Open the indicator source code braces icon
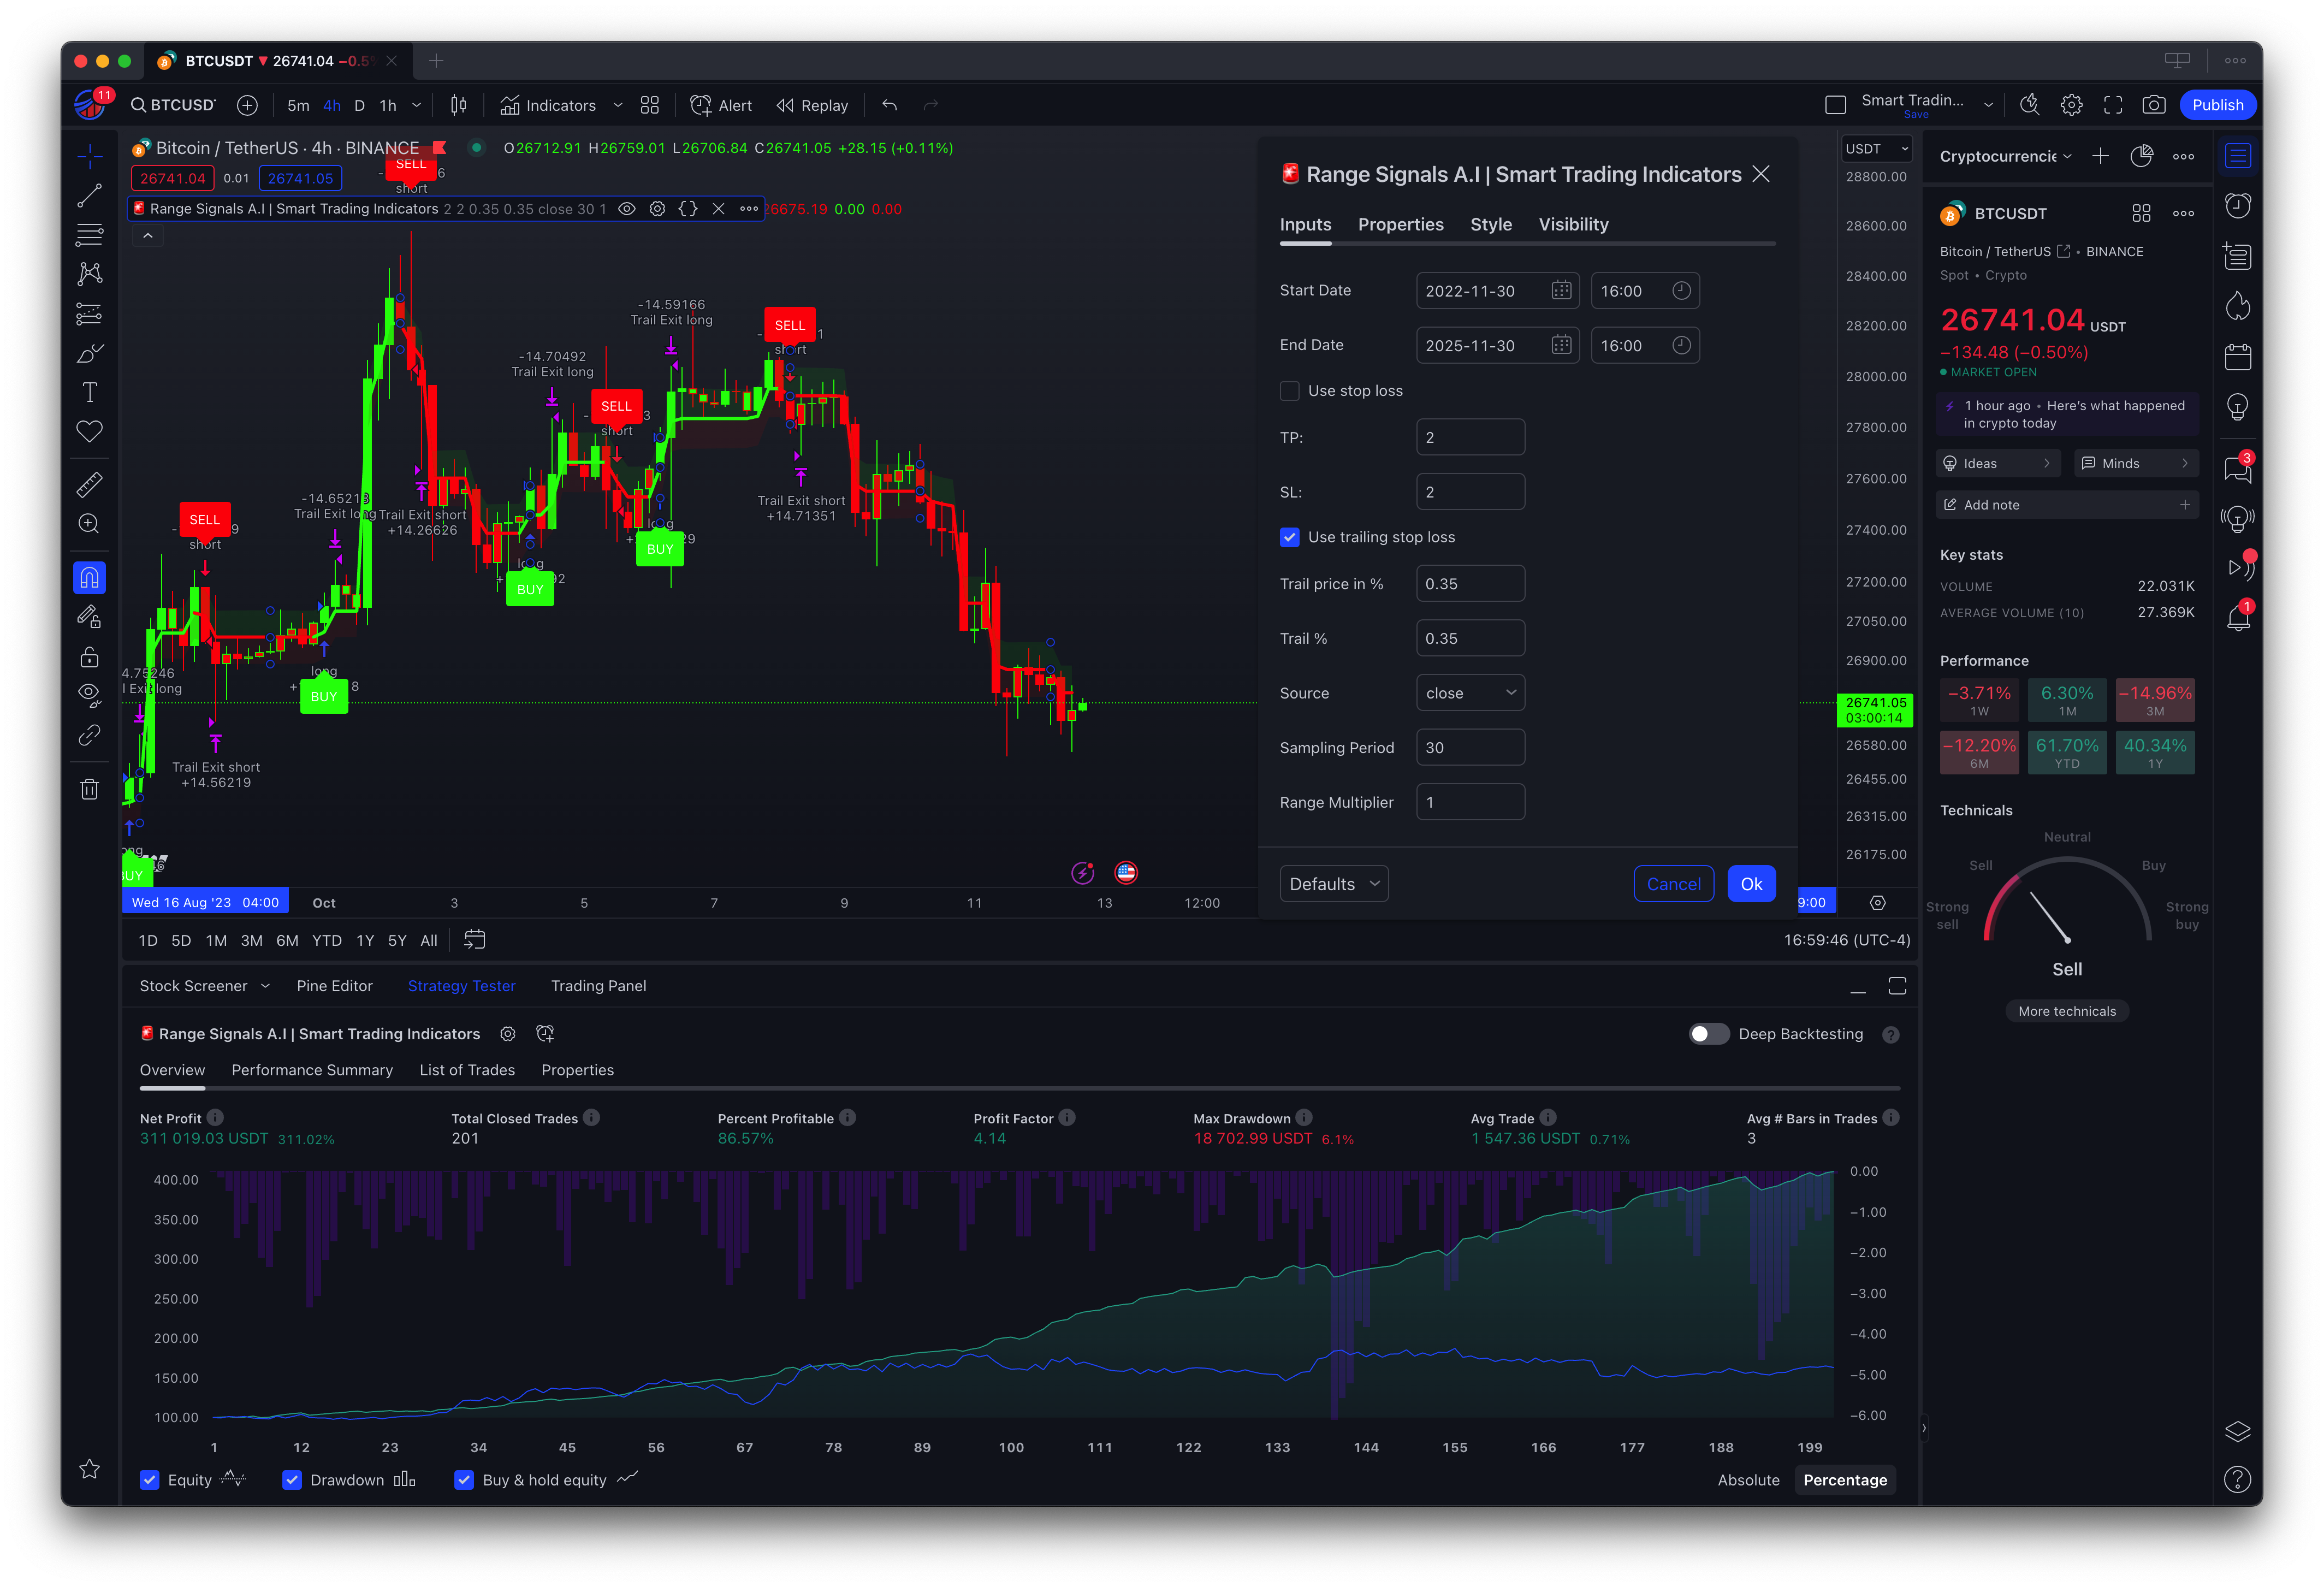Viewport: 2324px width, 1587px height. 688,209
